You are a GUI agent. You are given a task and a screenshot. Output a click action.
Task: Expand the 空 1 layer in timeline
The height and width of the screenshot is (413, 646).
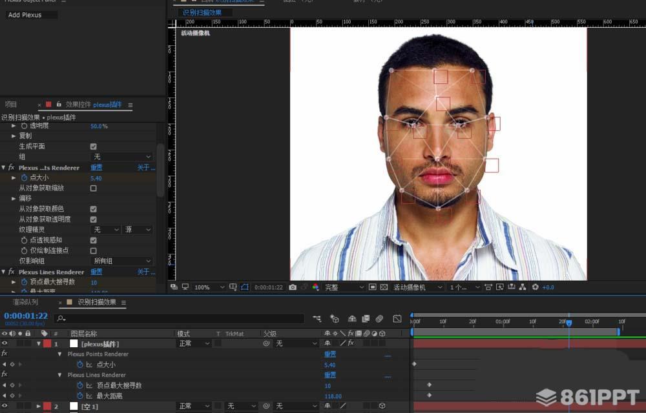(39, 406)
